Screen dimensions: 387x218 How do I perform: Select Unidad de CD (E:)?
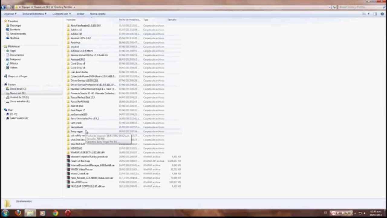coord(19,97)
